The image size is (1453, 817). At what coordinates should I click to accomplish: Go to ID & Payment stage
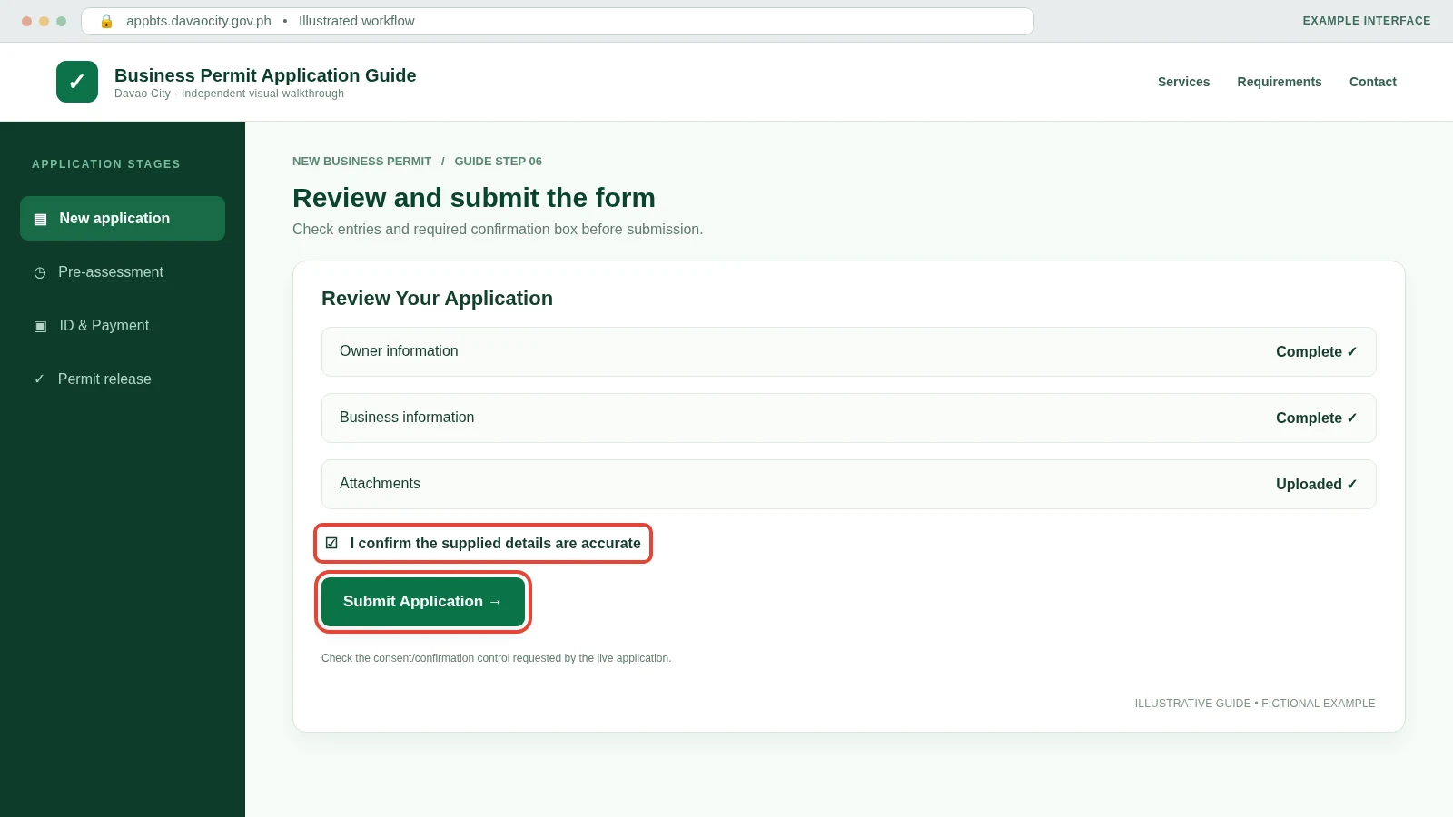point(123,326)
